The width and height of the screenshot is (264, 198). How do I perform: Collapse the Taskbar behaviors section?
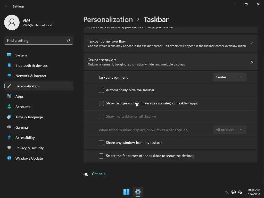tap(251, 62)
